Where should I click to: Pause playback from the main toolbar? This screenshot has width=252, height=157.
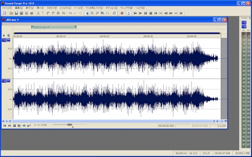[146, 13]
